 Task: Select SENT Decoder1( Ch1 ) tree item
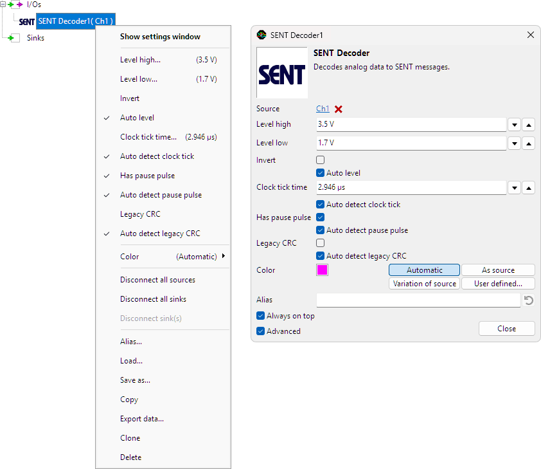(x=76, y=21)
